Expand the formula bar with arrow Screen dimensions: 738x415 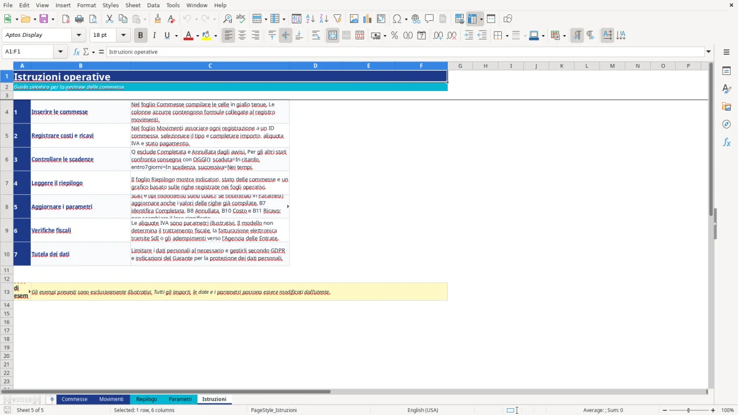click(708, 52)
